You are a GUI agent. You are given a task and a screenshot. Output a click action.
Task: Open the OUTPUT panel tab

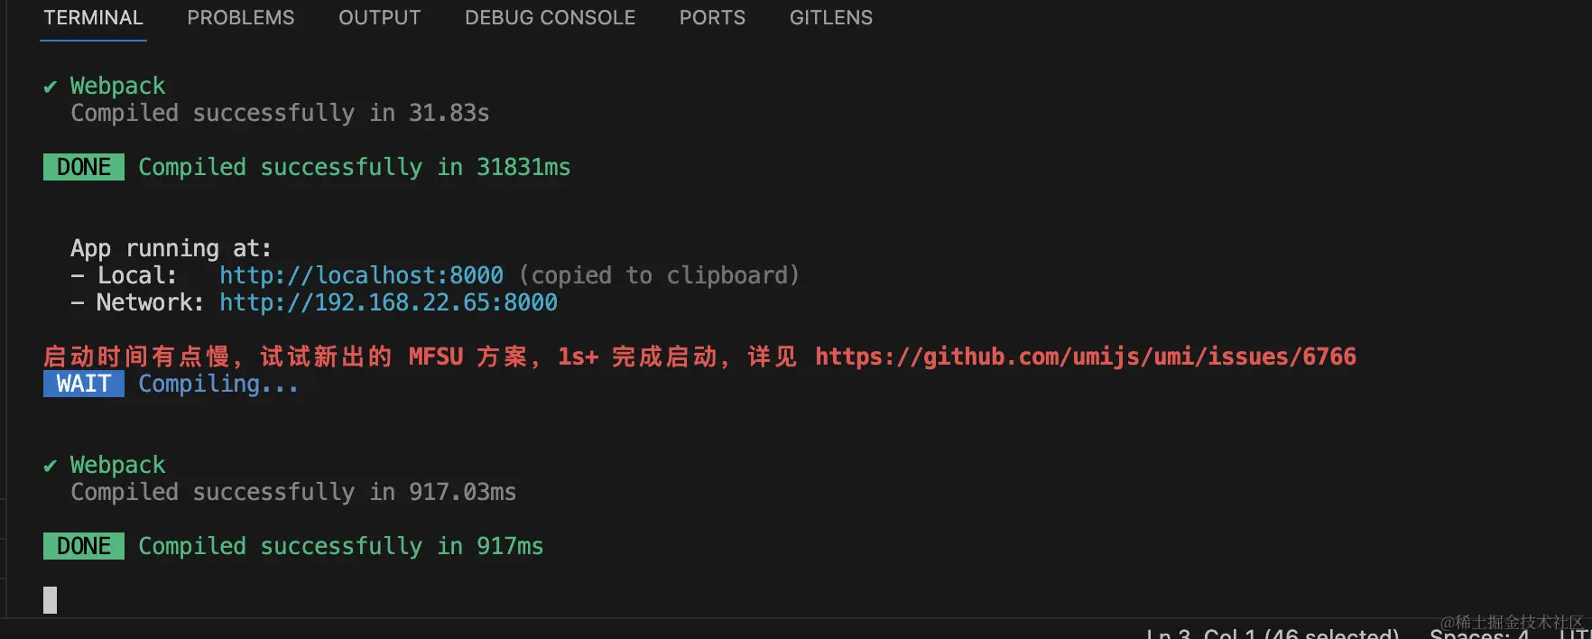[x=379, y=17]
